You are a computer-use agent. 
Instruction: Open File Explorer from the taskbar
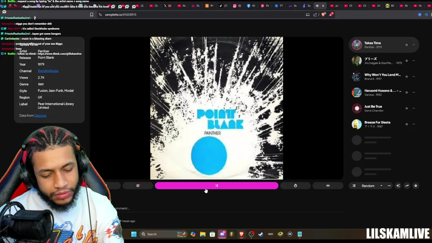coord(202,234)
